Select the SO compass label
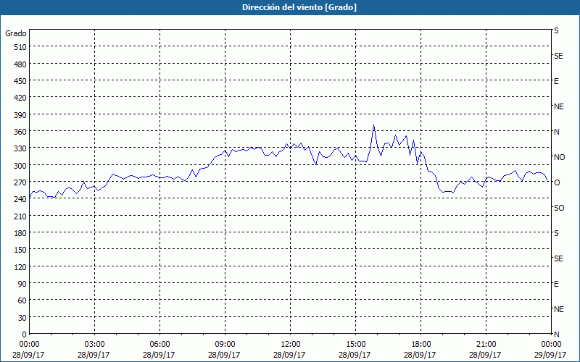580x362 pixels. [559, 208]
